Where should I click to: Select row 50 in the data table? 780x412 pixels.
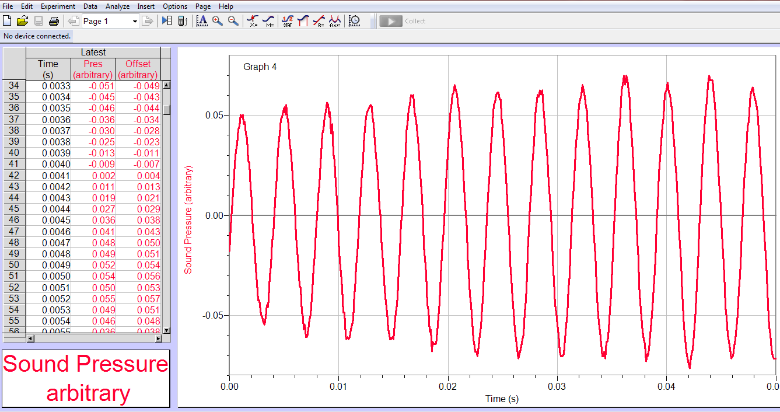[x=14, y=265]
